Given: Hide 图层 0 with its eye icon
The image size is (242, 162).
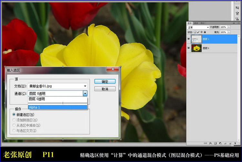Looking at the screenshot, I should coord(189,48).
